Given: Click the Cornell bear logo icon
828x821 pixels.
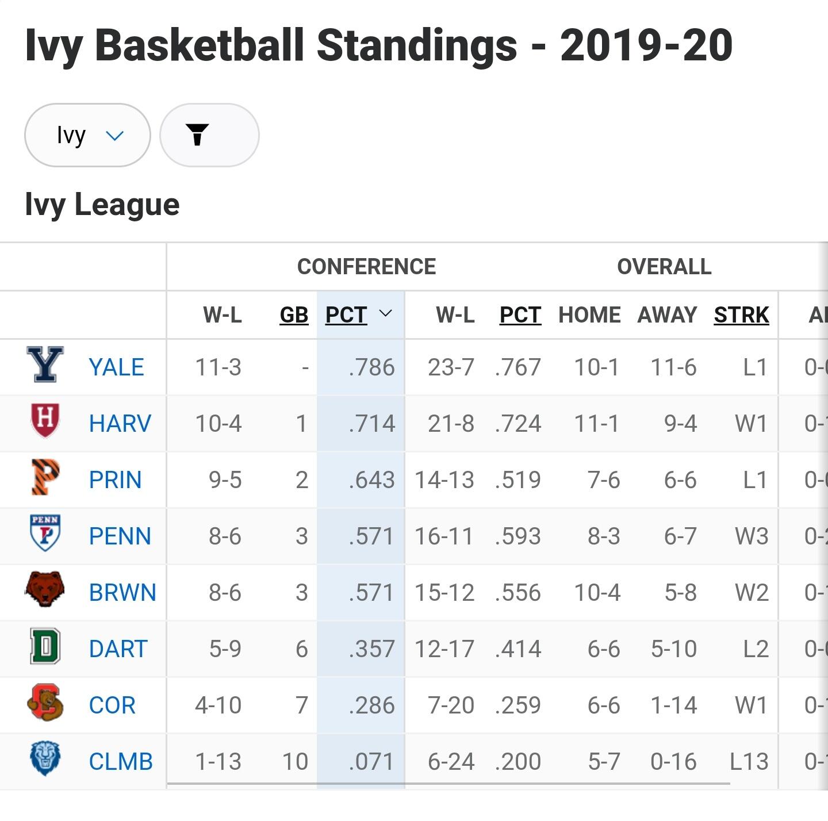Looking at the screenshot, I should click(45, 703).
